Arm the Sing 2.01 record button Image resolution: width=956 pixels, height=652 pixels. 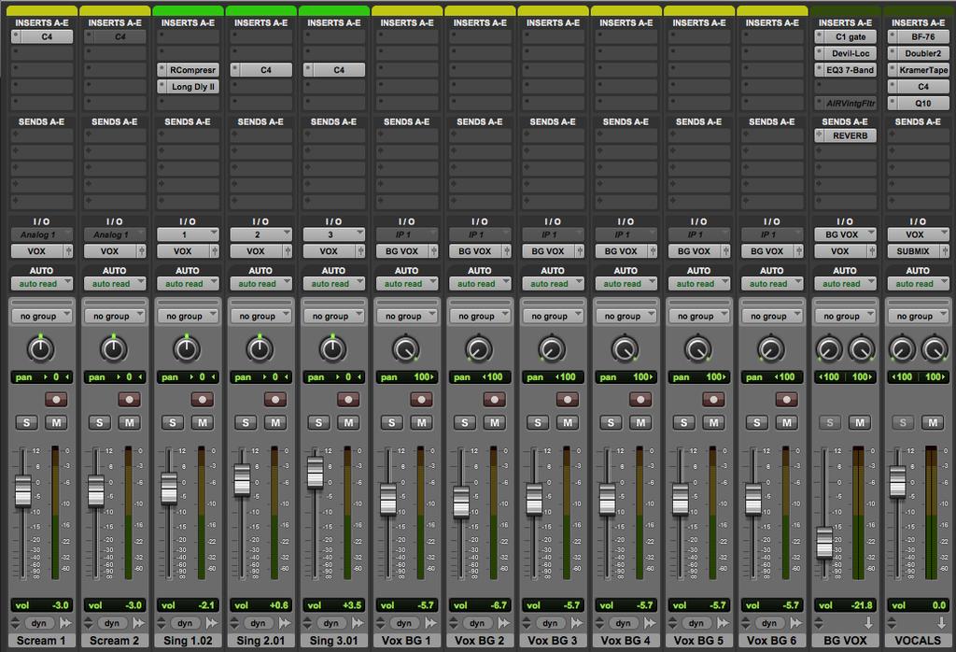(275, 400)
